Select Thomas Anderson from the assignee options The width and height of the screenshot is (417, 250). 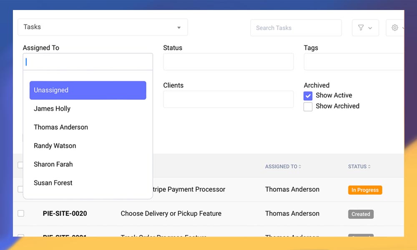61,127
